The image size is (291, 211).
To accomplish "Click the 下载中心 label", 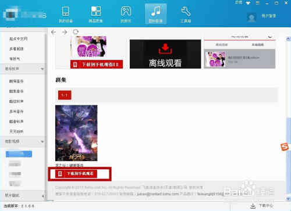I will point(266,206).
